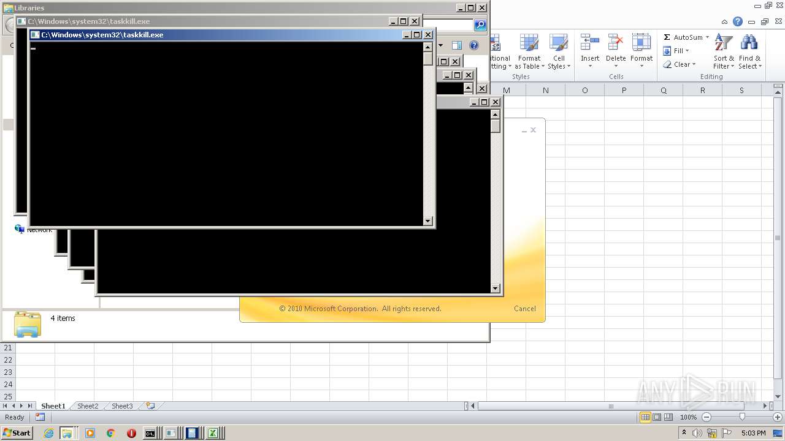Click zoom out minus button
The height and width of the screenshot is (441, 785).
tap(706, 417)
